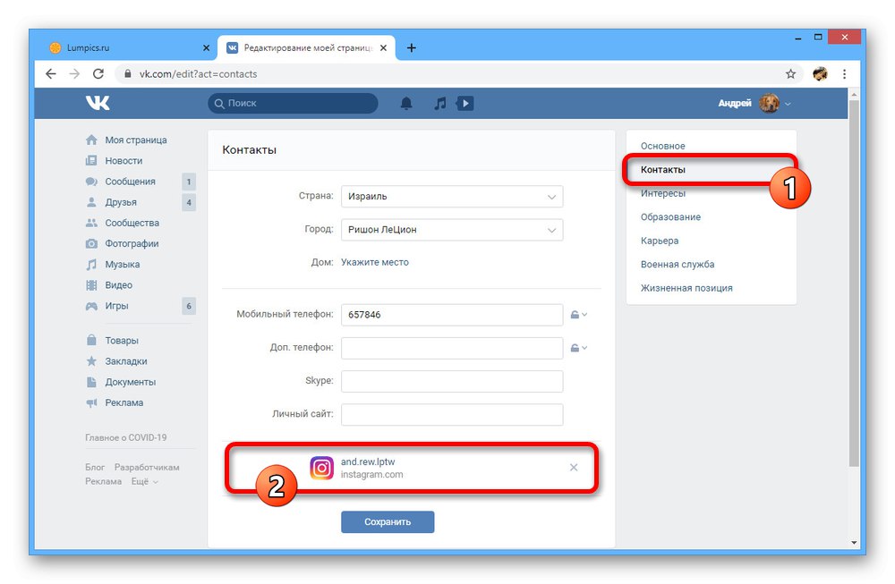895x584 pixels.
Task: Click the Документы file icon
Action: click(x=91, y=382)
